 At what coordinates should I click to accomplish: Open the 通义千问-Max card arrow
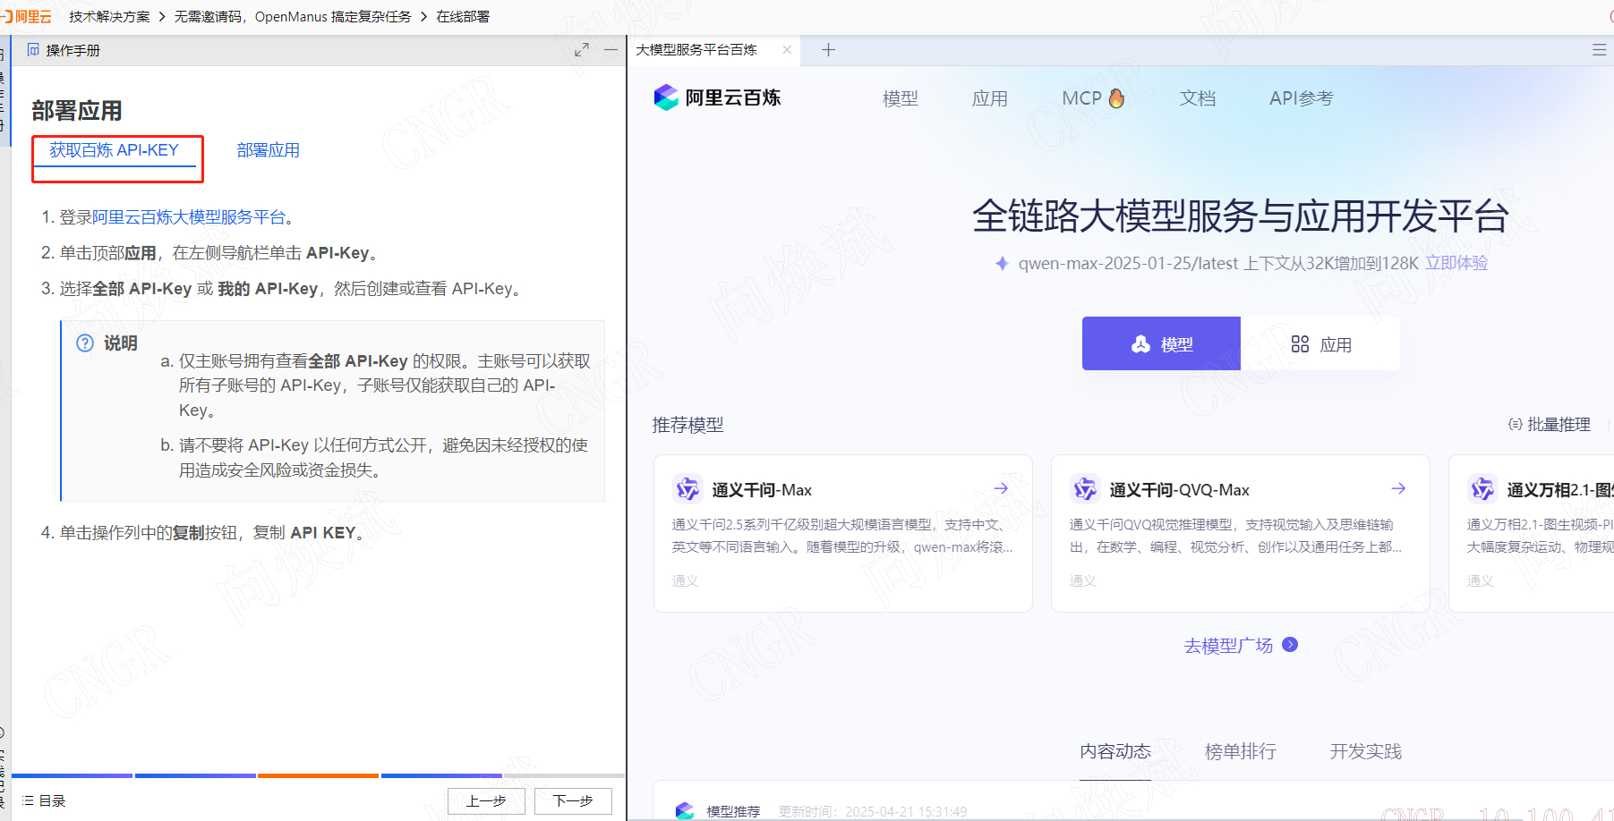[1001, 488]
